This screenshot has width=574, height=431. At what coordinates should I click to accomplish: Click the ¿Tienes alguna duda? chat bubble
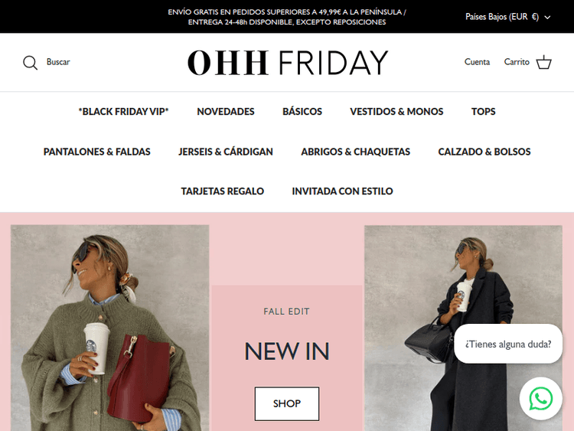tap(508, 344)
